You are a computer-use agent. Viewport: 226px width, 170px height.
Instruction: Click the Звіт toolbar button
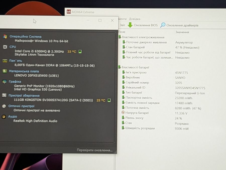click(122, 25)
